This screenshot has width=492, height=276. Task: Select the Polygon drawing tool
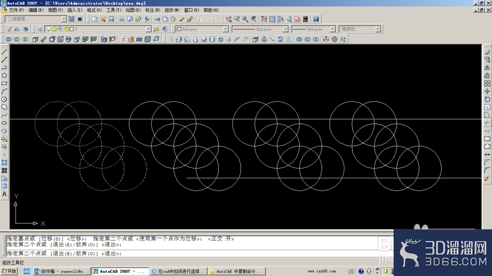point(4,76)
